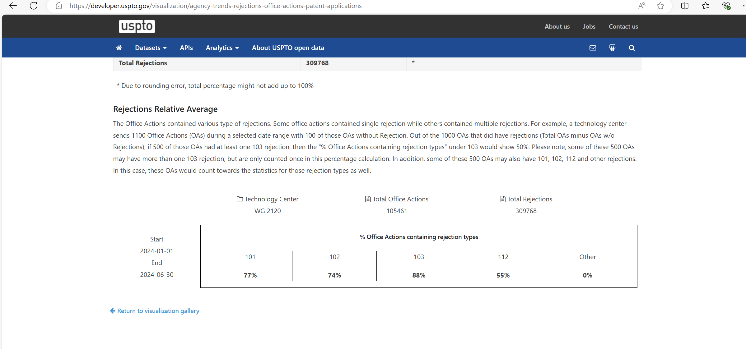746x349 pixels.
Task: Go back using the browser back arrow
Action: pos(13,6)
